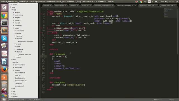Open environment.rb file in sidebar

tap(21, 81)
